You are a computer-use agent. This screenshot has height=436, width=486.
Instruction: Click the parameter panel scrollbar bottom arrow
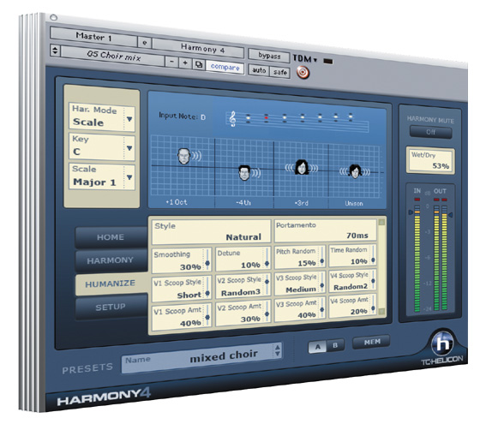(382, 312)
